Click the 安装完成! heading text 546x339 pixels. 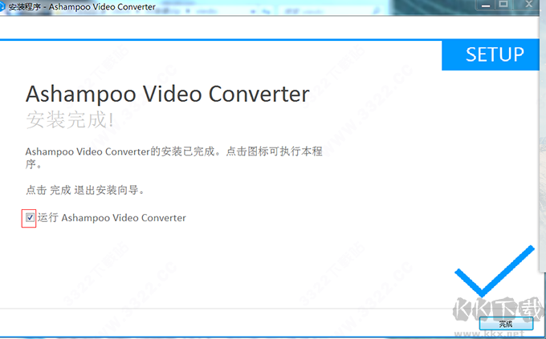click(x=70, y=119)
